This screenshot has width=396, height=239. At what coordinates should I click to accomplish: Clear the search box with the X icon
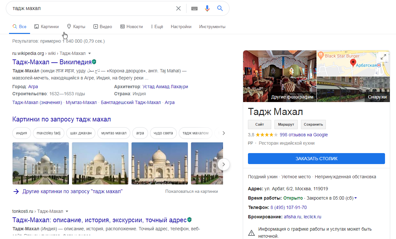(178, 8)
